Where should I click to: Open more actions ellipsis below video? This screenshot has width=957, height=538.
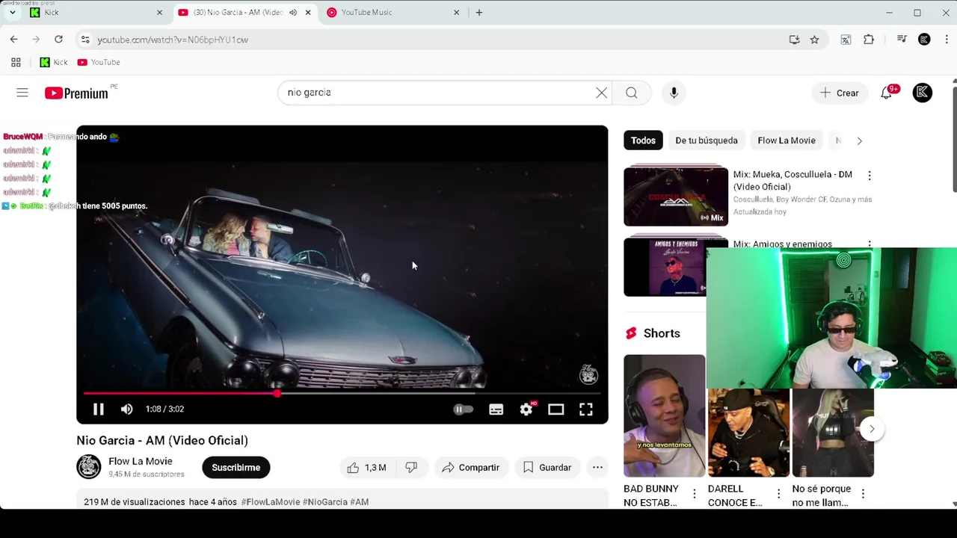coord(597,468)
